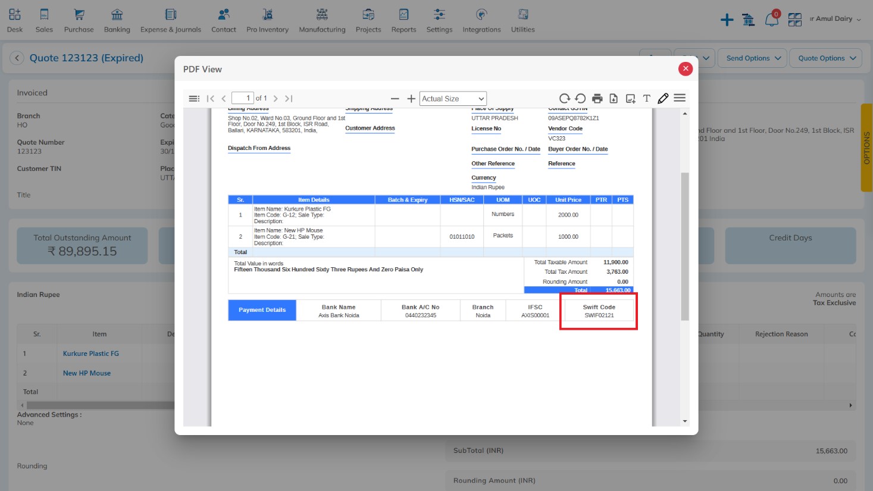This screenshot has height=491, width=873.
Task: Select the pencil draw tool
Action: pyautogui.click(x=663, y=98)
